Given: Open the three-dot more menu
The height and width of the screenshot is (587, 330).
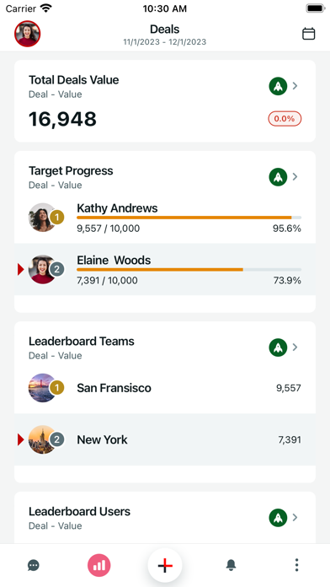Looking at the screenshot, I should click(x=296, y=565).
